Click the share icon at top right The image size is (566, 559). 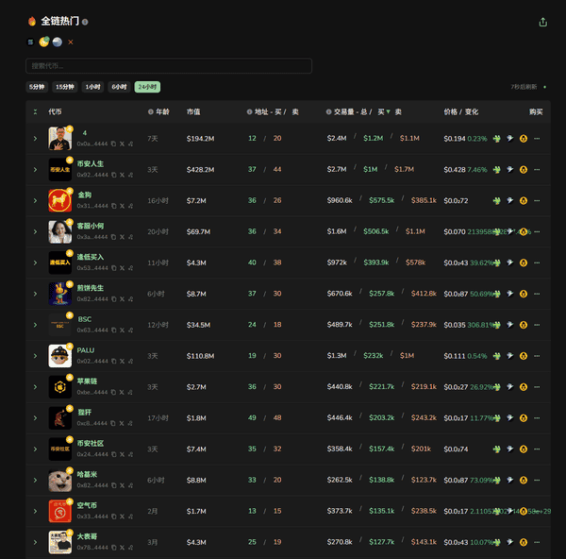(x=542, y=22)
